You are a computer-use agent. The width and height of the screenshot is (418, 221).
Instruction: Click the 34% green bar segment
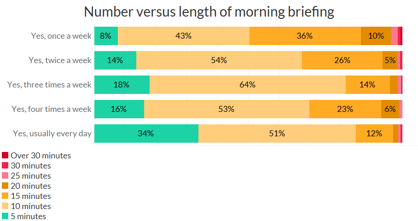tap(146, 134)
